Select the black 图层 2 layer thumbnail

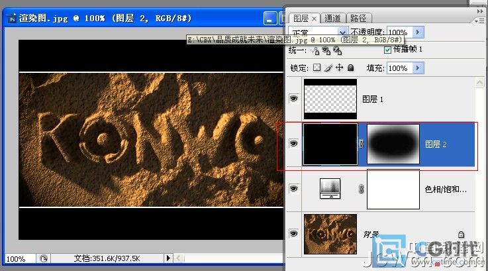(330, 144)
